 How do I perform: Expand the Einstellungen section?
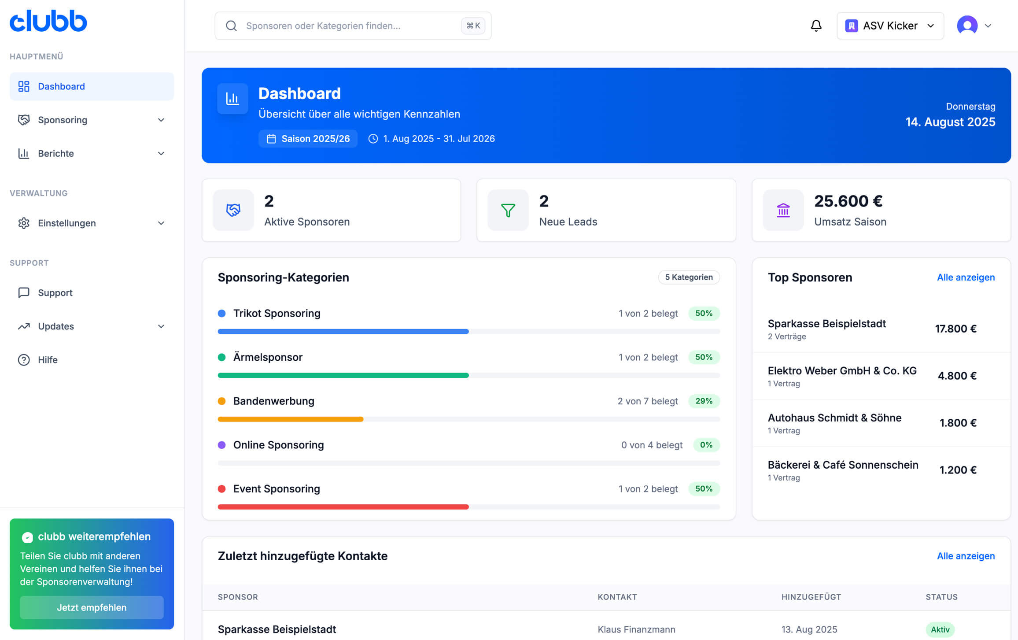(161, 223)
